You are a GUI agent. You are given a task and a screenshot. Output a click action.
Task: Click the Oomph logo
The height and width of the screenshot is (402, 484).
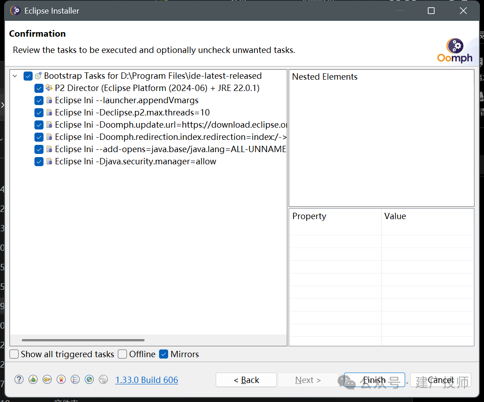click(455, 51)
